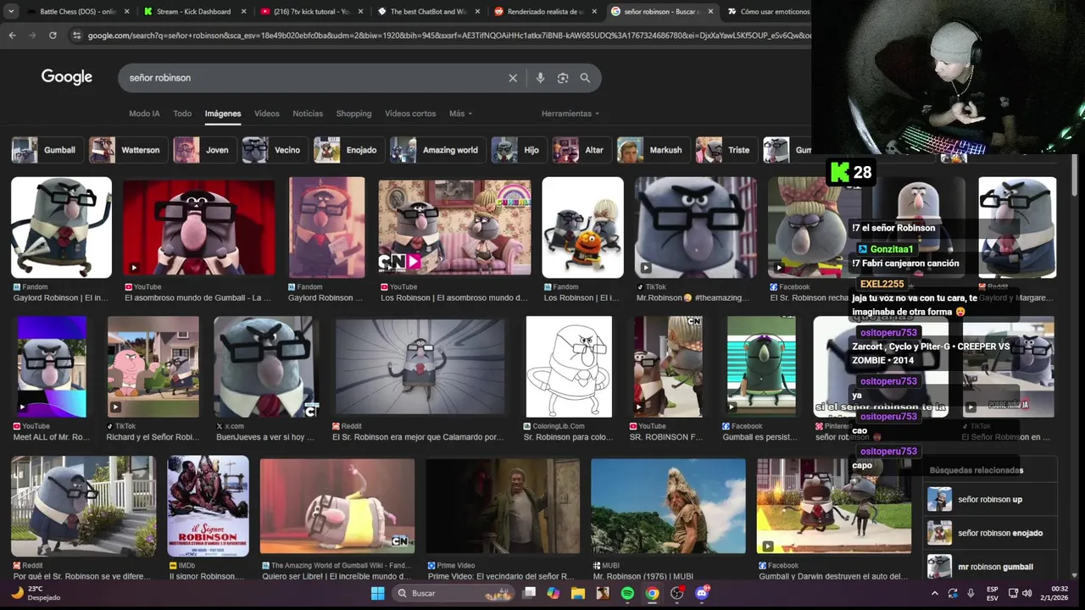
Task: Expand the Herramientas dropdown
Action: click(x=570, y=114)
